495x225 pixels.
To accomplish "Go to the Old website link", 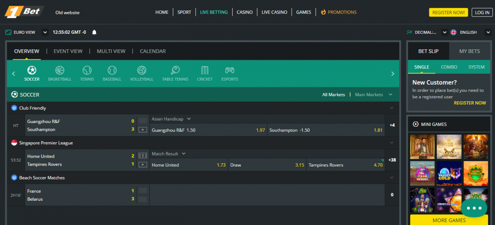I will [68, 12].
